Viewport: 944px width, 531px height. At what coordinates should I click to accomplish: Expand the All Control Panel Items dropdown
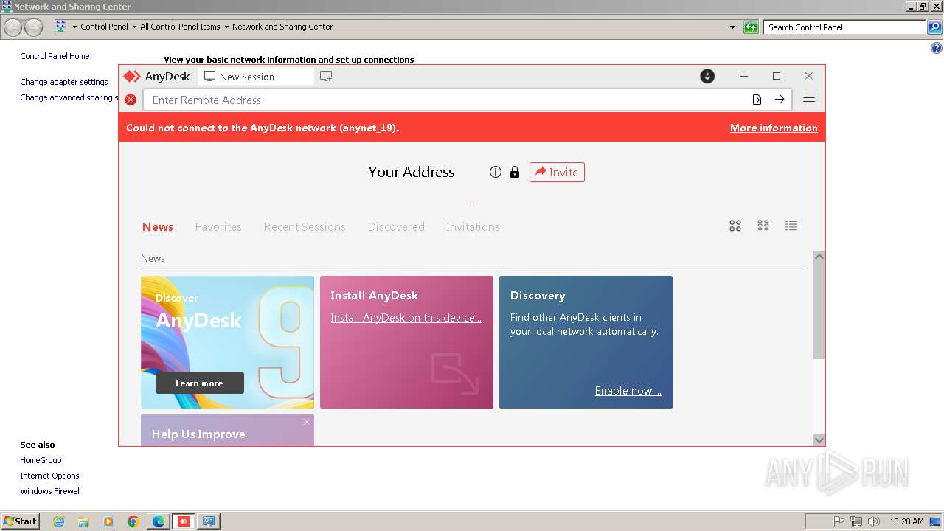pos(226,27)
